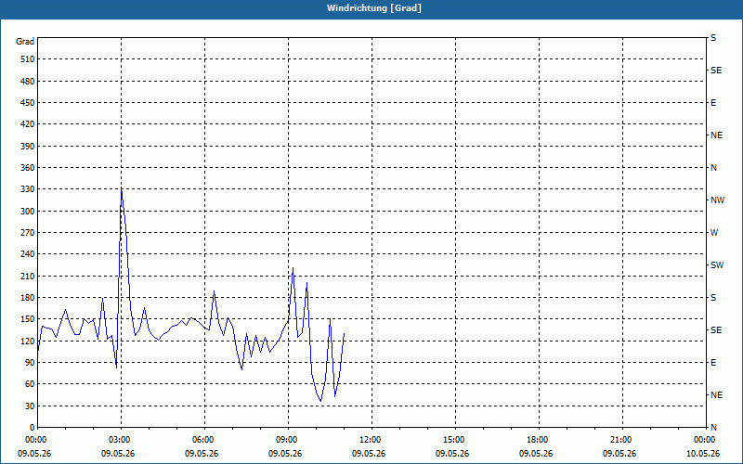This screenshot has width=743, height=464.
Task: Click the 03:00 time label
Action: 120,440
